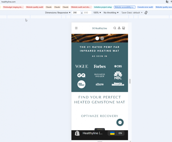Click the #1 Rated PEMF Far Infrared heading
This screenshot has width=172, height=142.
coord(99,49)
